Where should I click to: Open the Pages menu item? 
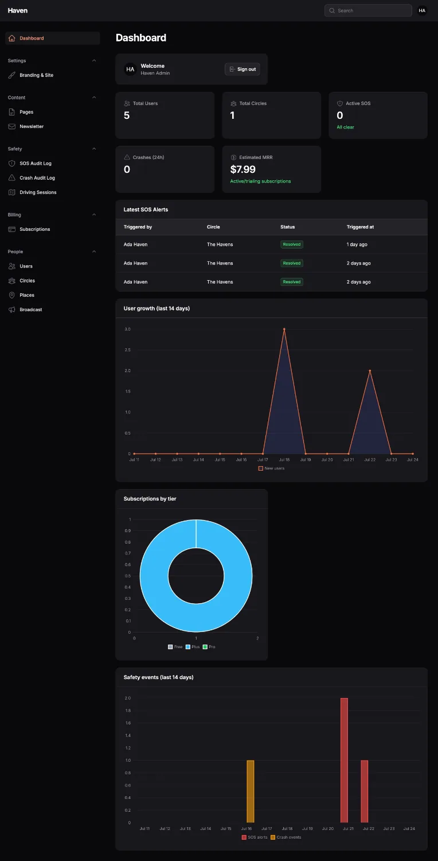(x=53, y=112)
